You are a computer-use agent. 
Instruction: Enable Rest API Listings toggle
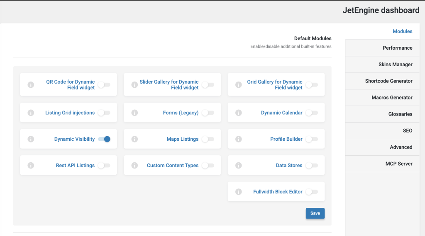click(x=104, y=166)
